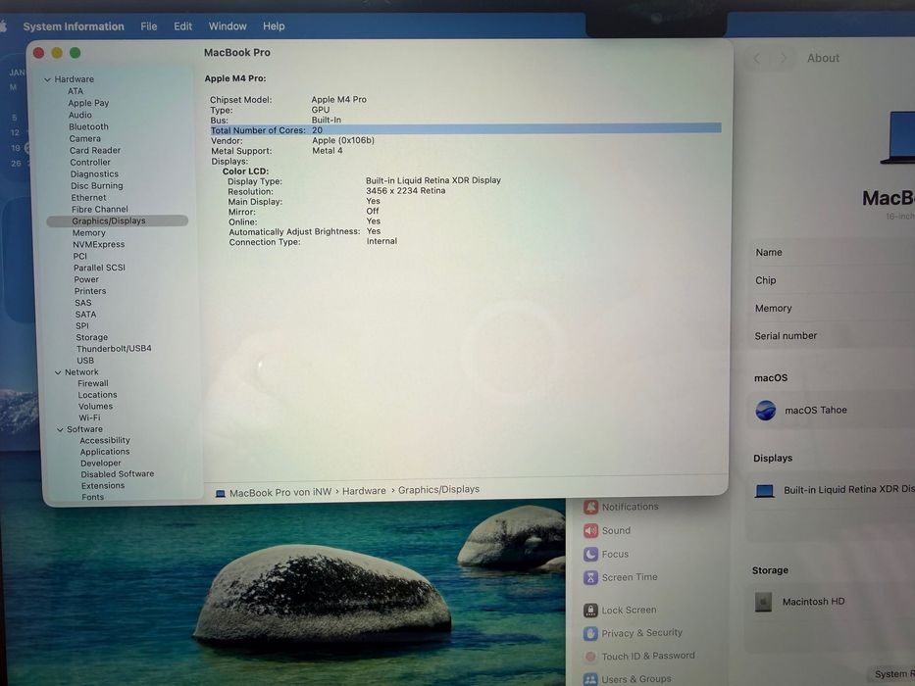This screenshot has width=915, height=686.
Task: Select SAS in the sidebar
Action: (82, 303)
